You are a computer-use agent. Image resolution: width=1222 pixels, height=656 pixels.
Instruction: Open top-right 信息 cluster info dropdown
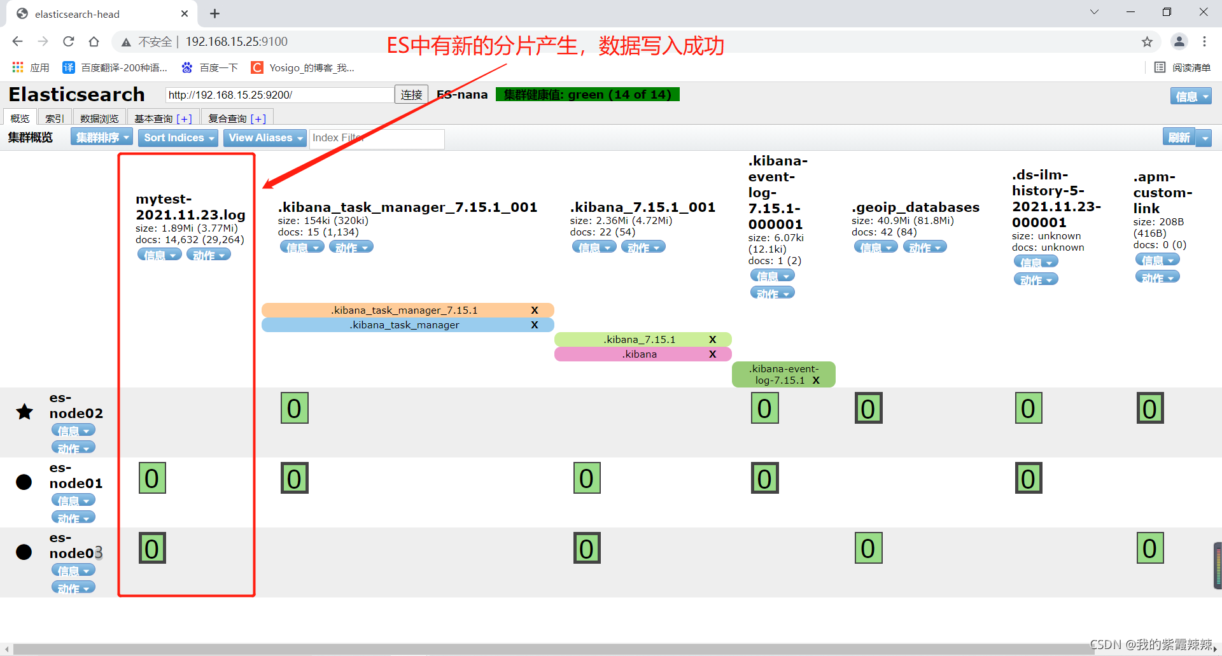[1191, 96]
